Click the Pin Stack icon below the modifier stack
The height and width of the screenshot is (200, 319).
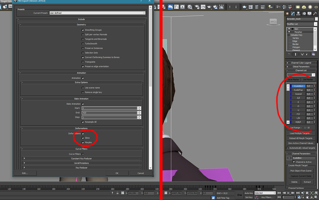coord(289,54)
